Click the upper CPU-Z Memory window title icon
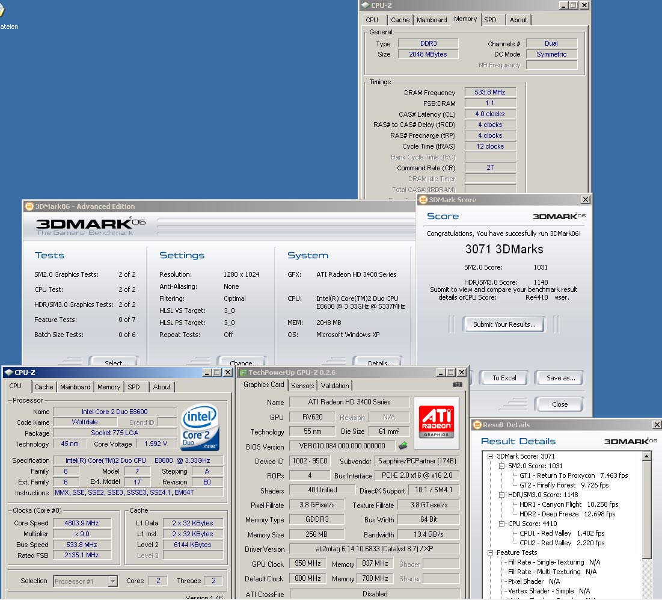 [366, 5]
